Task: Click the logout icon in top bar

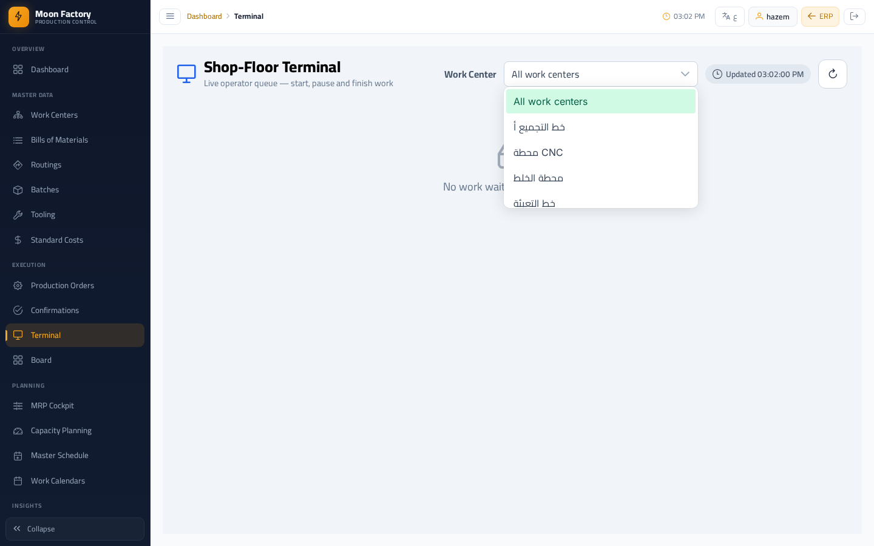Action: point(855,16)
